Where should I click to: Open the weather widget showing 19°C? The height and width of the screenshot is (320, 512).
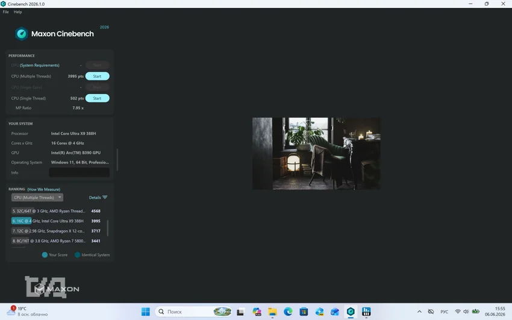pos(28,312)
